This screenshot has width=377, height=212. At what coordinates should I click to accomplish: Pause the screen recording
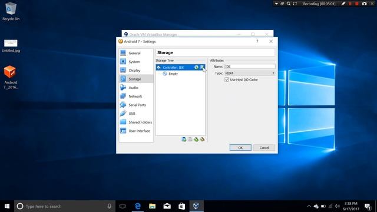[x=350, y=4]
